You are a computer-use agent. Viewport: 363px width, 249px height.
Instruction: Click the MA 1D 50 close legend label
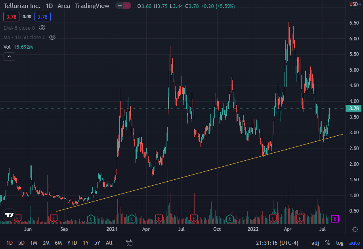pos(25,38)
